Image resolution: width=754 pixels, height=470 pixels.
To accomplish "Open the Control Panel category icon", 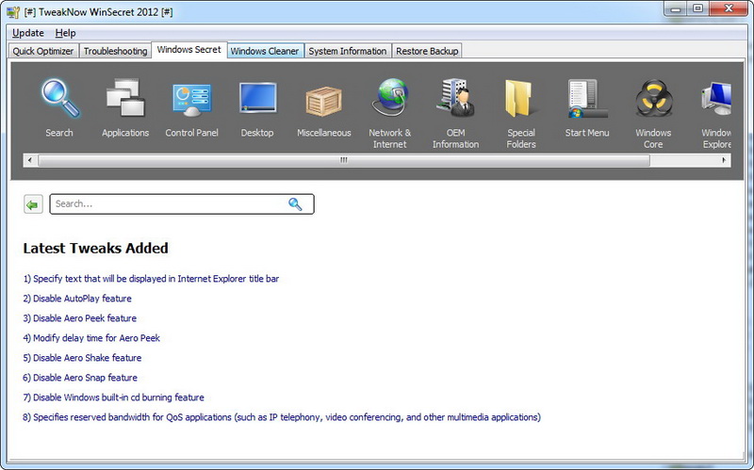I will 191,100.
